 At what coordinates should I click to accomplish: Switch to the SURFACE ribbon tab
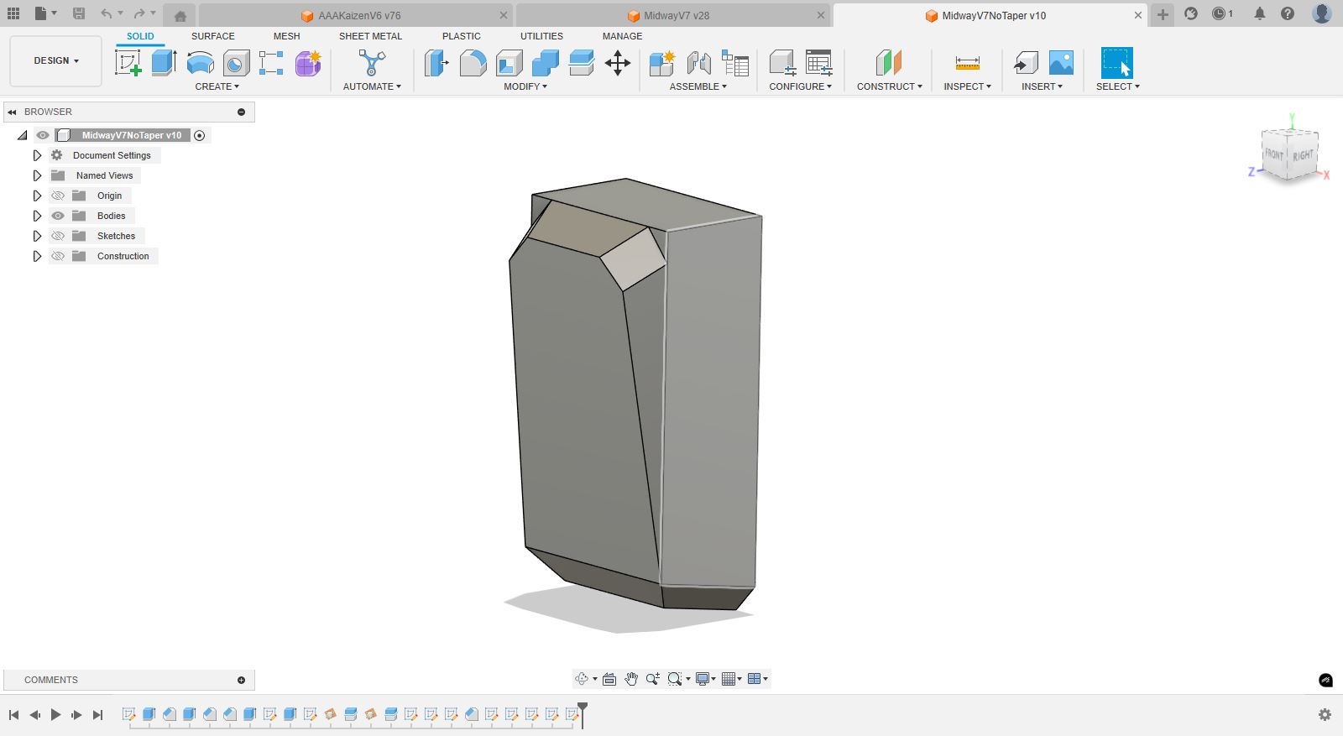(x=212, y=36)
